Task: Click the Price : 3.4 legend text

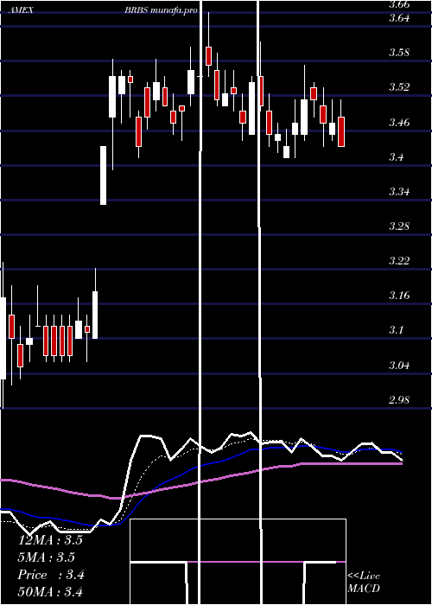Action: pos(51,575)
